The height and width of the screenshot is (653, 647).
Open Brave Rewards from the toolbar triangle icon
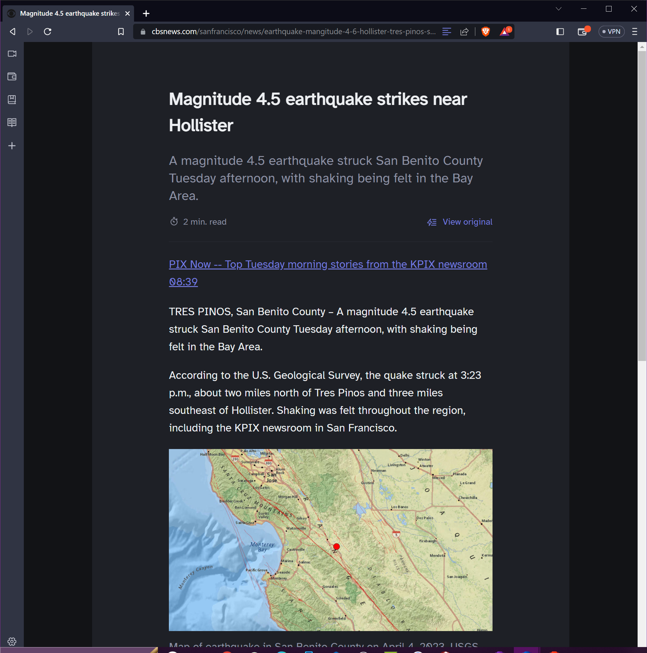(504, 31)
